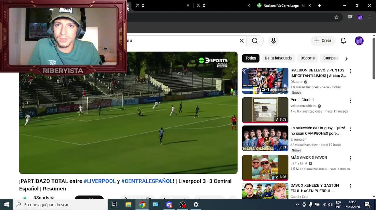Open the El rematem channel name

pyautogui.click(x=299, y=139)
